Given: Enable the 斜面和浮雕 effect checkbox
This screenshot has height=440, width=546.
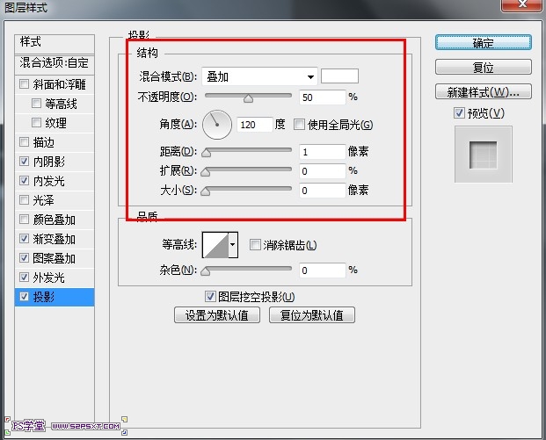Looking at the screenshot, I should (24, 84).
